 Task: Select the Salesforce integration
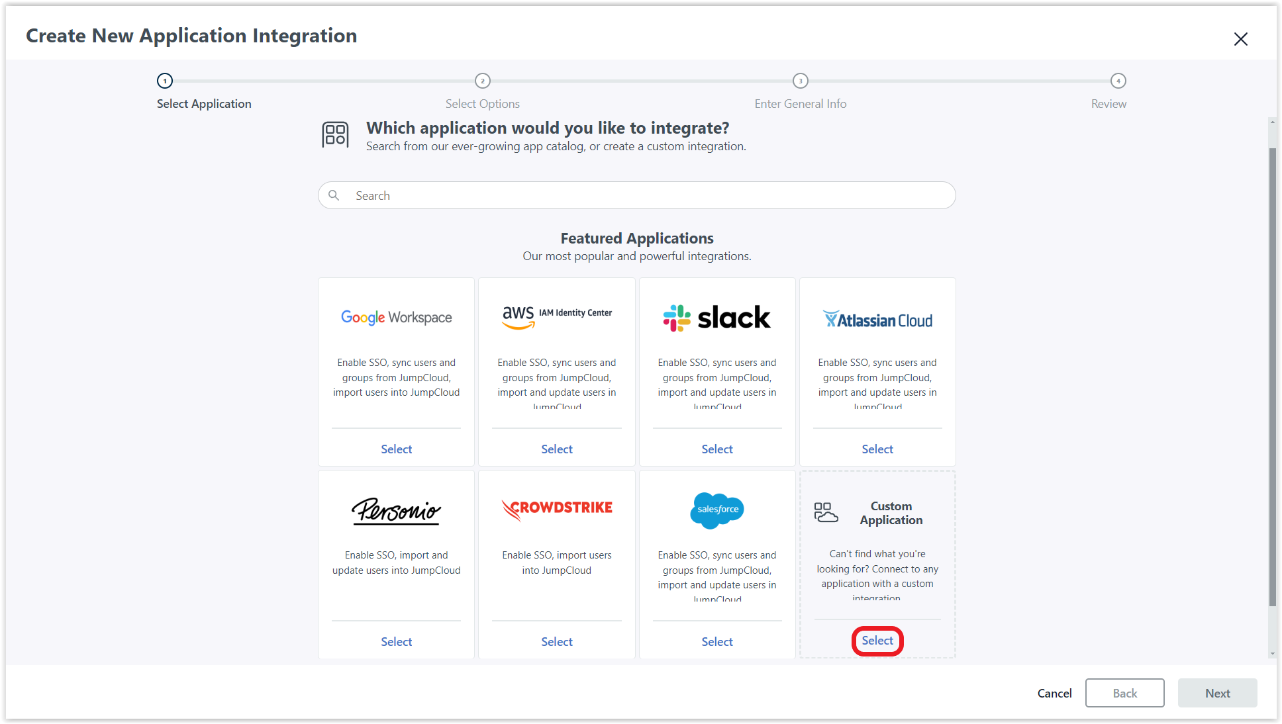(x=717, y=642)
